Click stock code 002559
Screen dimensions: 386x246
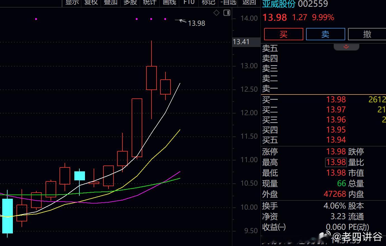point(313,4)
